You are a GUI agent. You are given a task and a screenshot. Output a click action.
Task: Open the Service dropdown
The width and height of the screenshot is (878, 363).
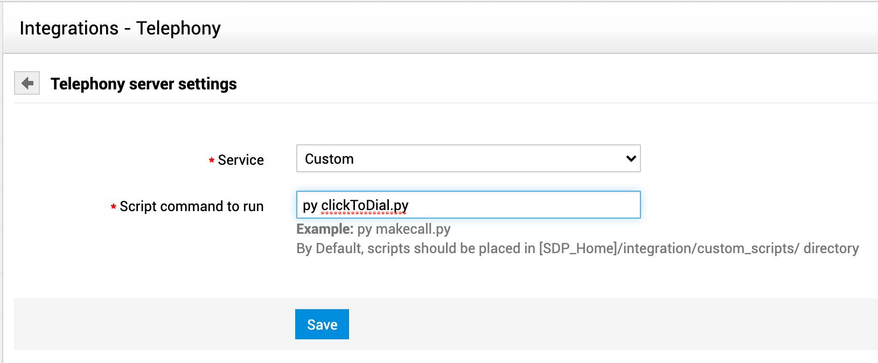coord(468,159)
